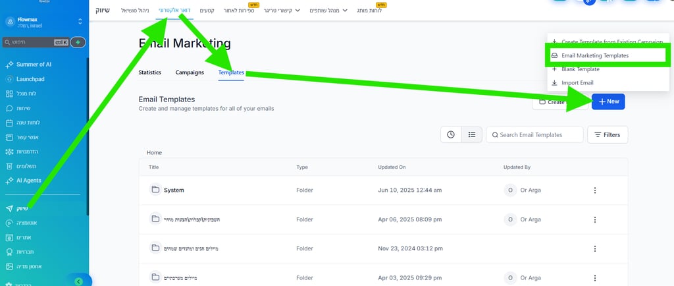The height and width of the screenshot is (286, 674).
Task: Click the Title column header
Action: click(x=153, y=167)
